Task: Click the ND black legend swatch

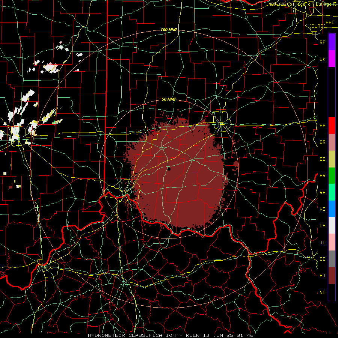Action: coord(332,292)
